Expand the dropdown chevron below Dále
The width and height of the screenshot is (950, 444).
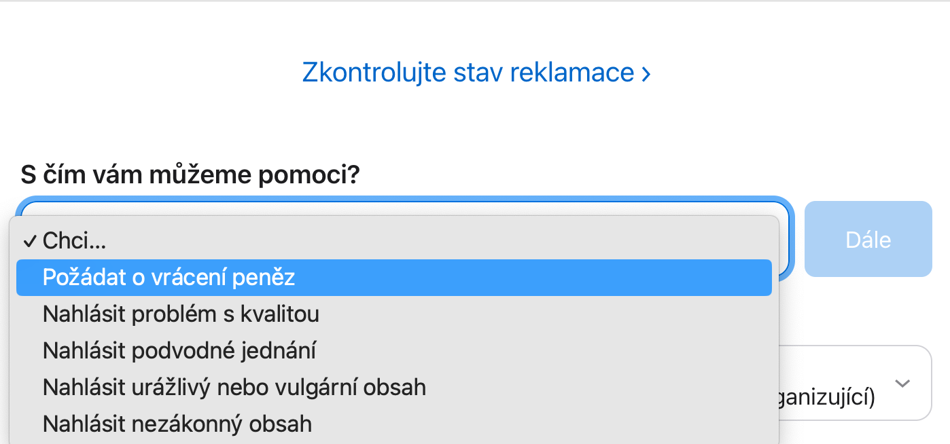point(902,384)
